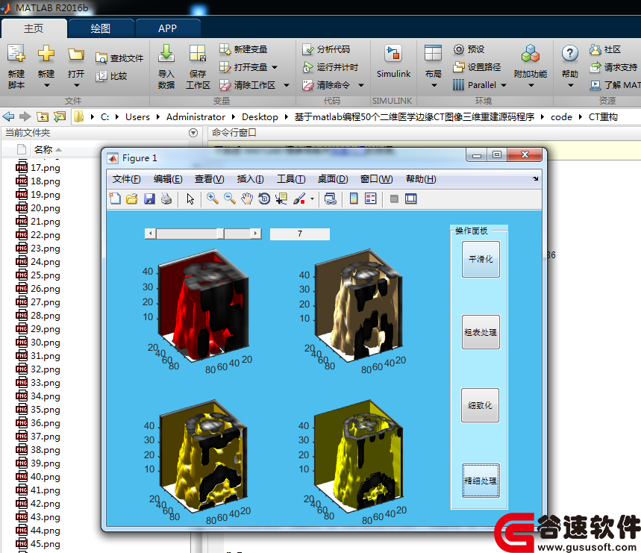Screen dimensions: 641x553
Task: Click Analyze Code (分析代码)
Action: (x=326, y=49)
